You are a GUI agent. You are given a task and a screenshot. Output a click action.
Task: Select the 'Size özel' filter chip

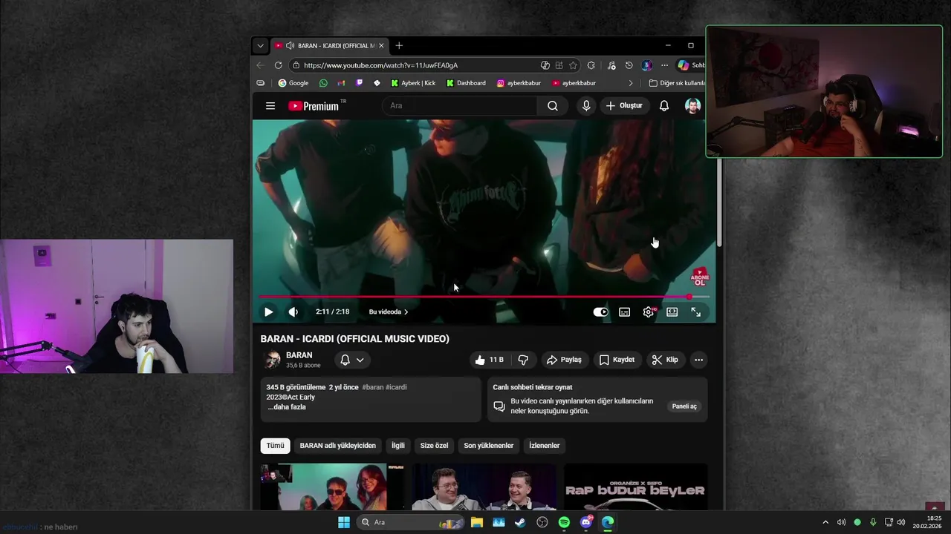[435, 446]
